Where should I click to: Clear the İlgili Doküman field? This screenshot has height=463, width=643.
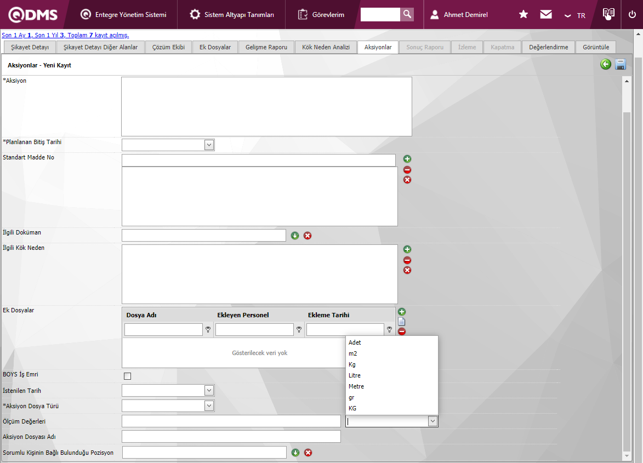click(308, 236)
